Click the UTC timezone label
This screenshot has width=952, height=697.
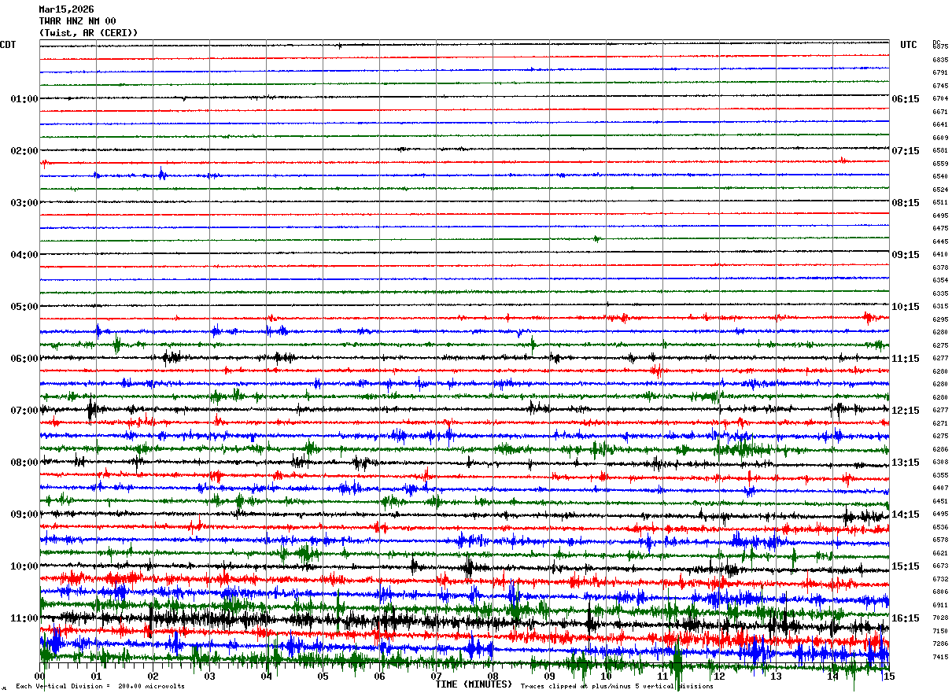[x=909, y=45]
